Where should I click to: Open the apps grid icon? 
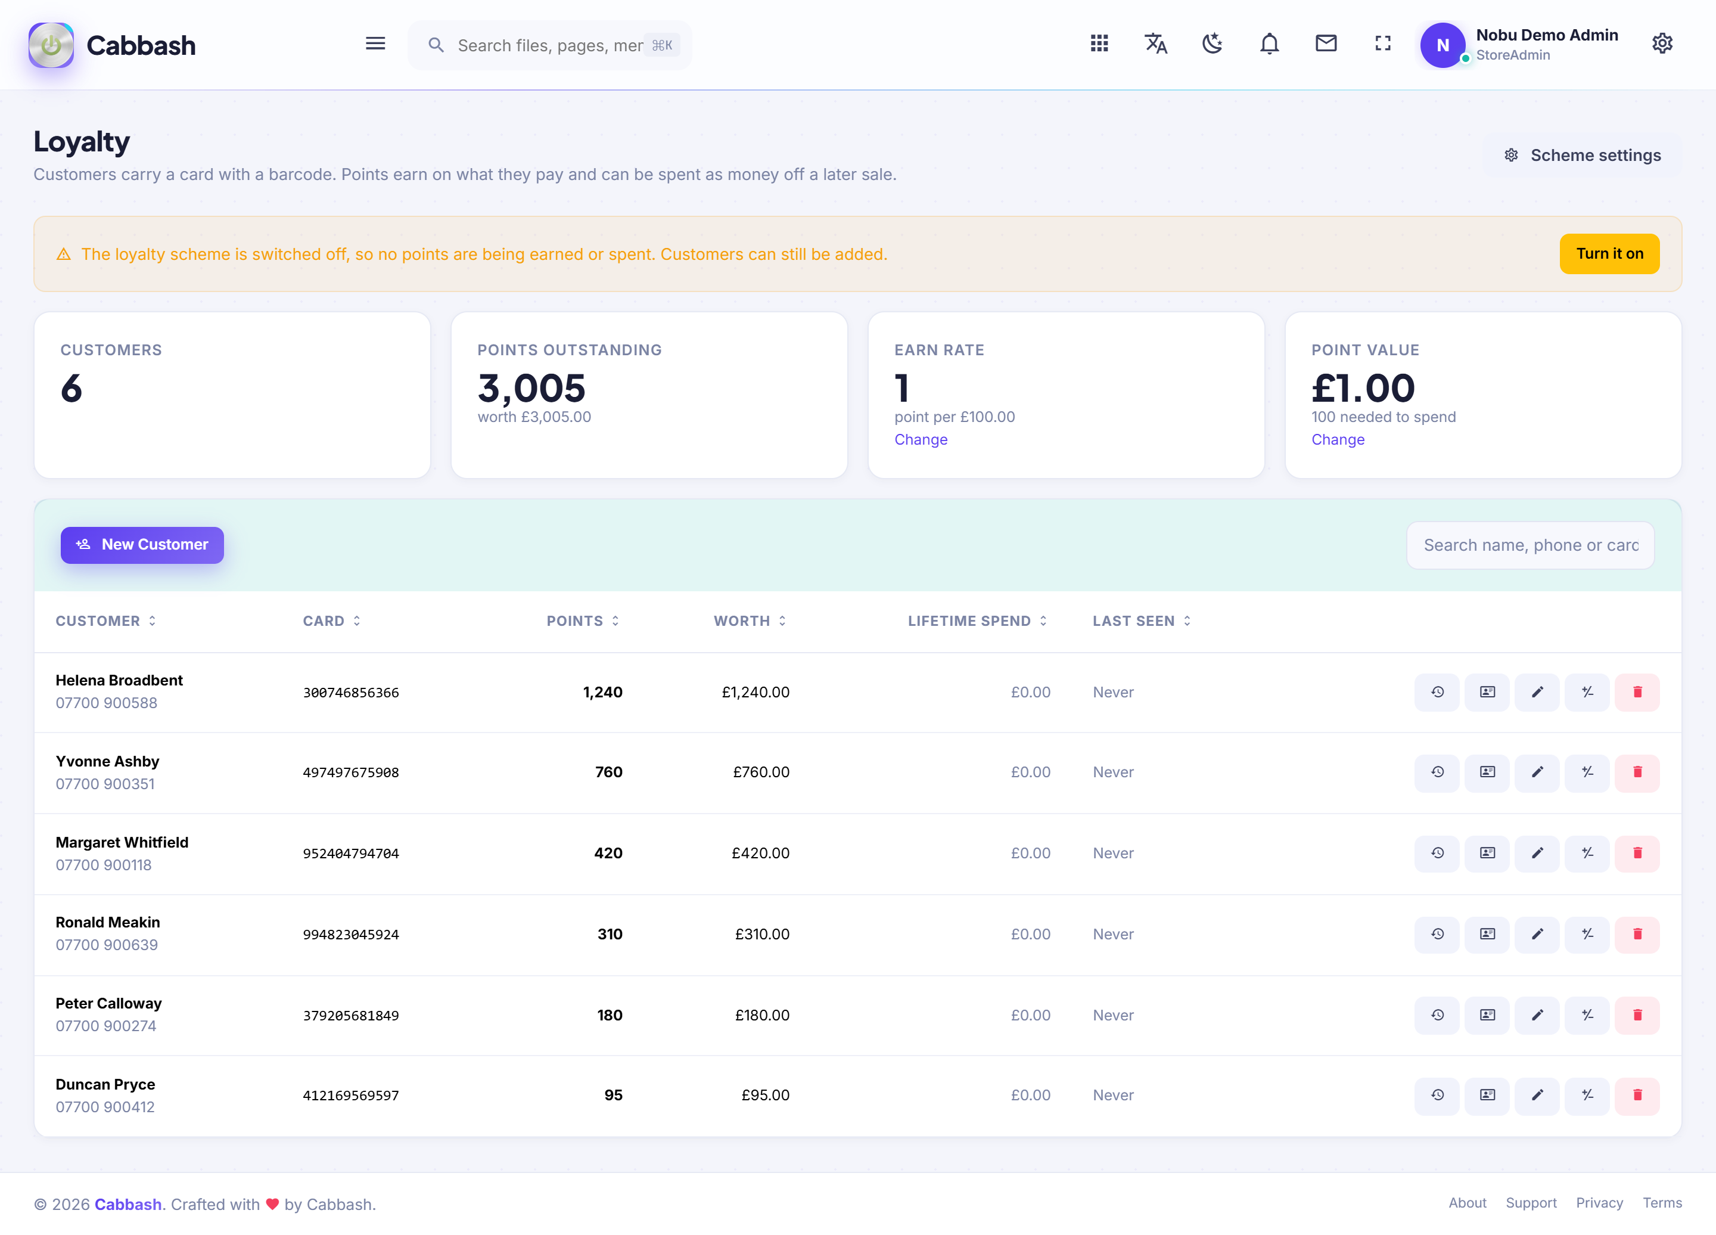click(x=1099, y=44)
